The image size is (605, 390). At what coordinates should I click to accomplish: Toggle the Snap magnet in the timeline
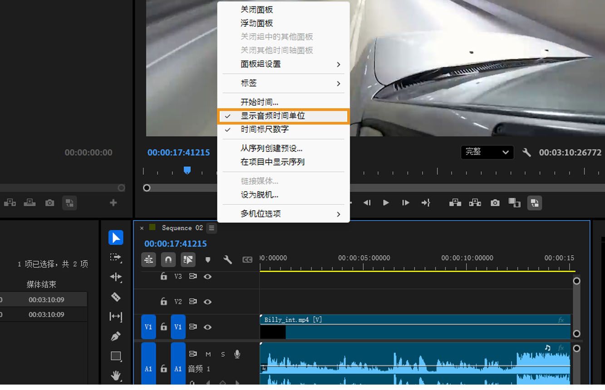click(x=168, y=260)
